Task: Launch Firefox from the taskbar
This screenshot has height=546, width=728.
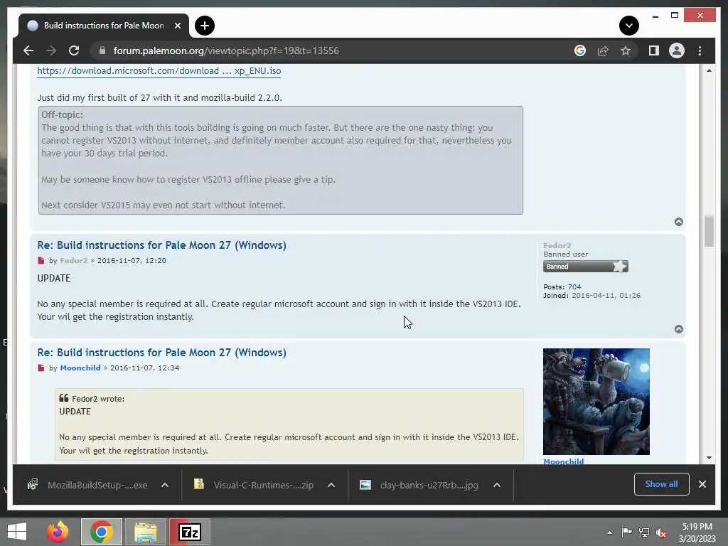Action: pyautogui.click(x=58, y=532)
